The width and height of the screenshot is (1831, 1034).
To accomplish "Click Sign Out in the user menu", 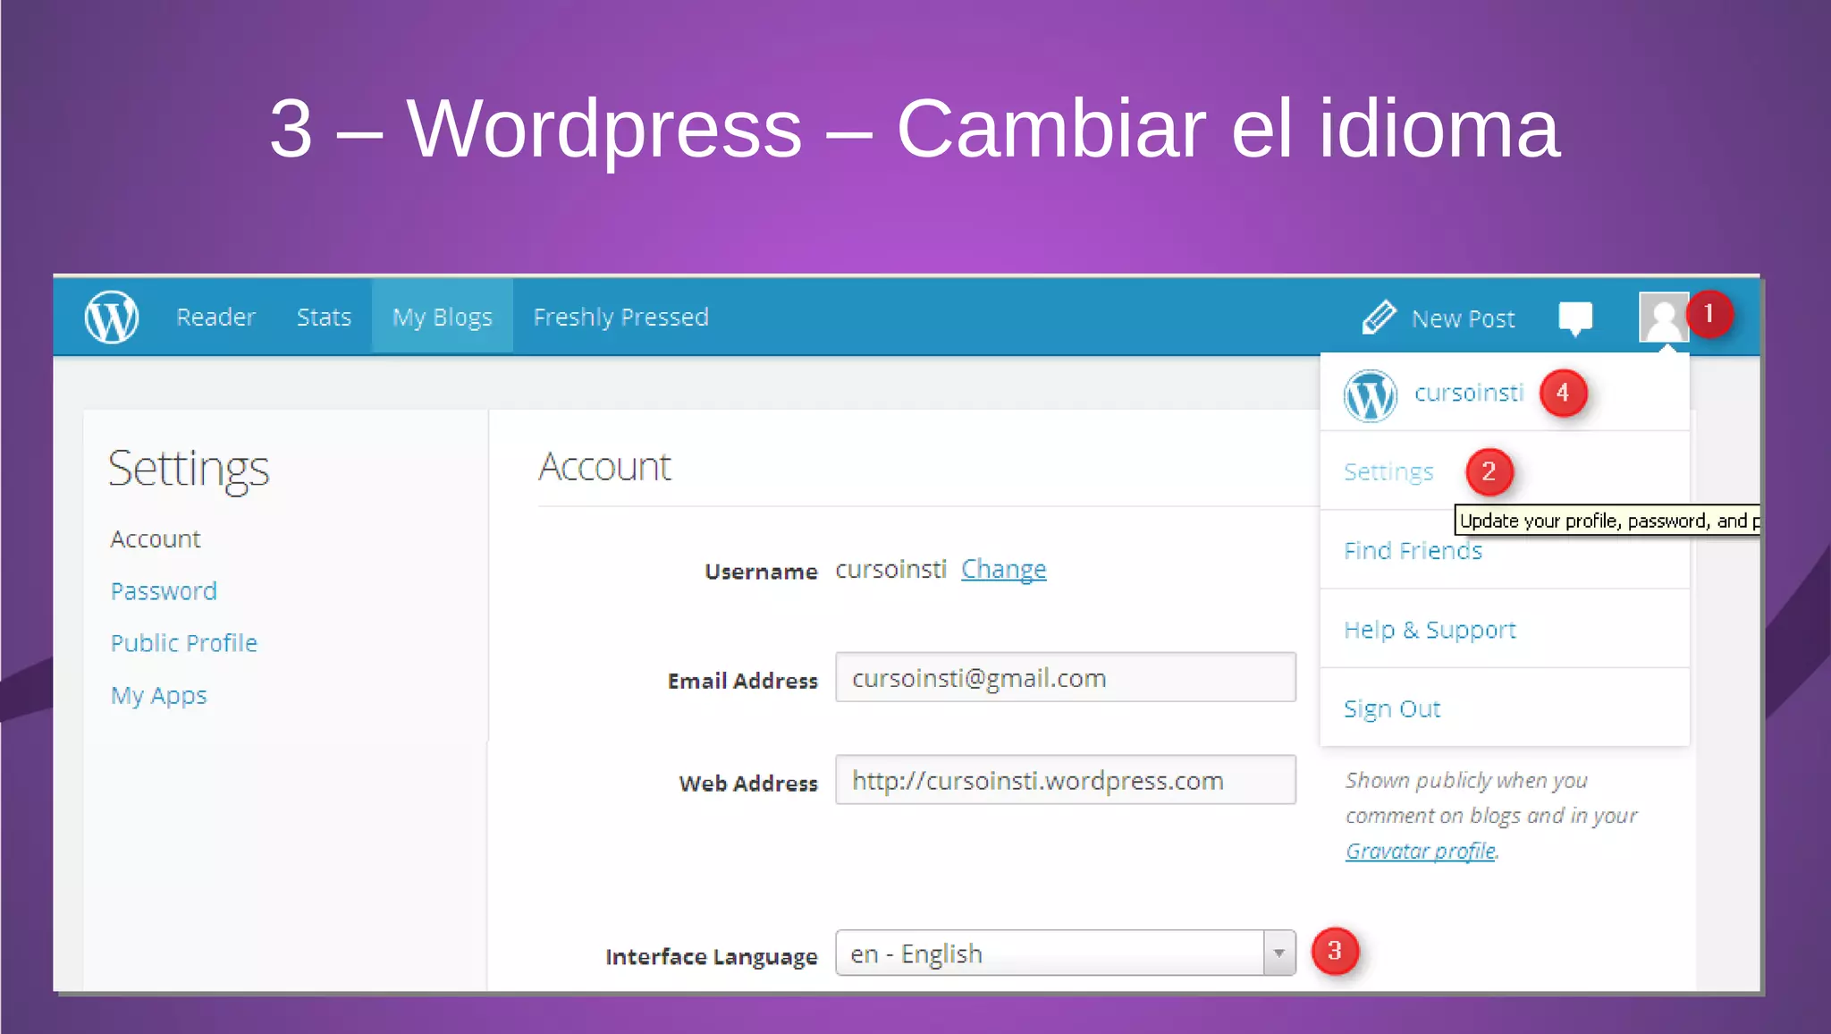I will 1392,708.
